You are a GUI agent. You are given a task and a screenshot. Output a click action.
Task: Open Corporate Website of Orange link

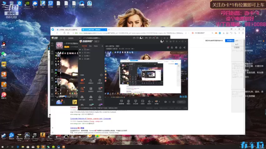[x=90, y=119]
